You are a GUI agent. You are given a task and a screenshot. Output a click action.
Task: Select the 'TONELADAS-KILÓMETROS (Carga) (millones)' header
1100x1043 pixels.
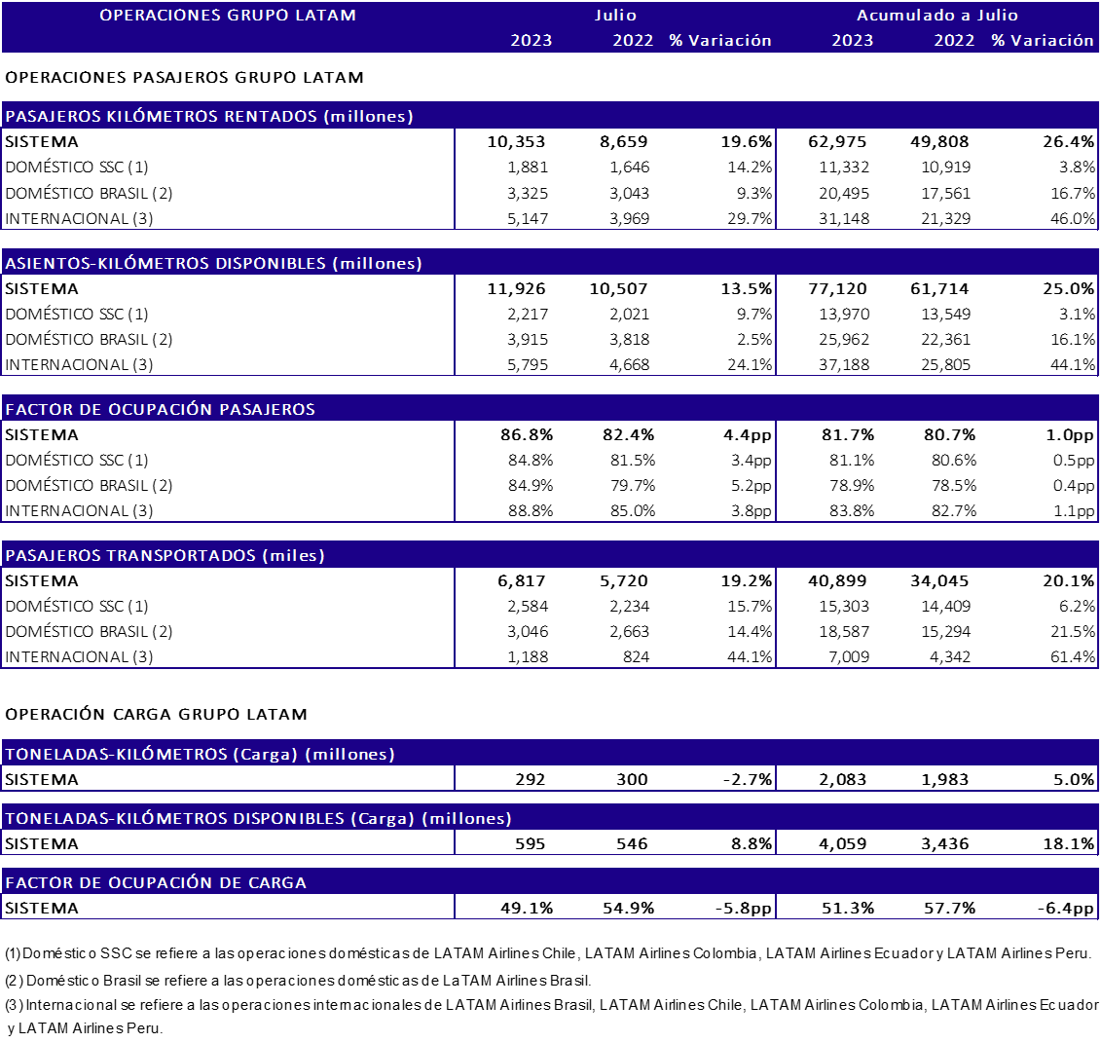tap(550, 753)
